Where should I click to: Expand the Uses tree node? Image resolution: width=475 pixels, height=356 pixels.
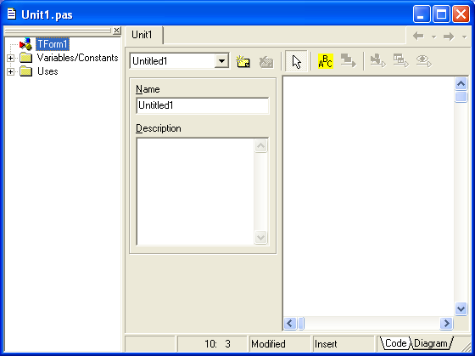pos(10,71)
